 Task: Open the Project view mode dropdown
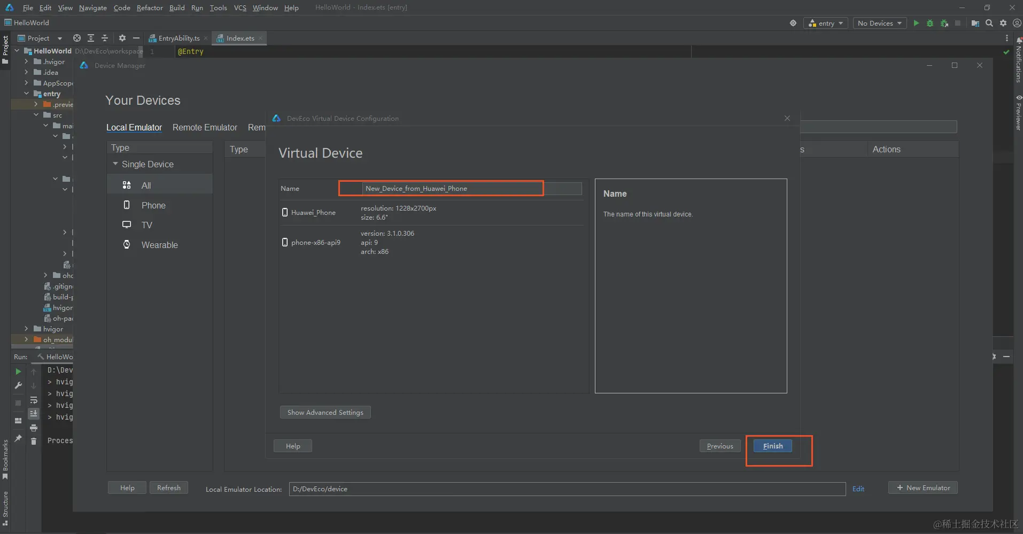(x=40, y=38)
